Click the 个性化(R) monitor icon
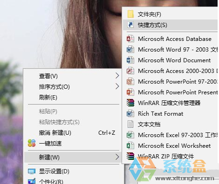 pyautogui.click(x=32, y=181)
